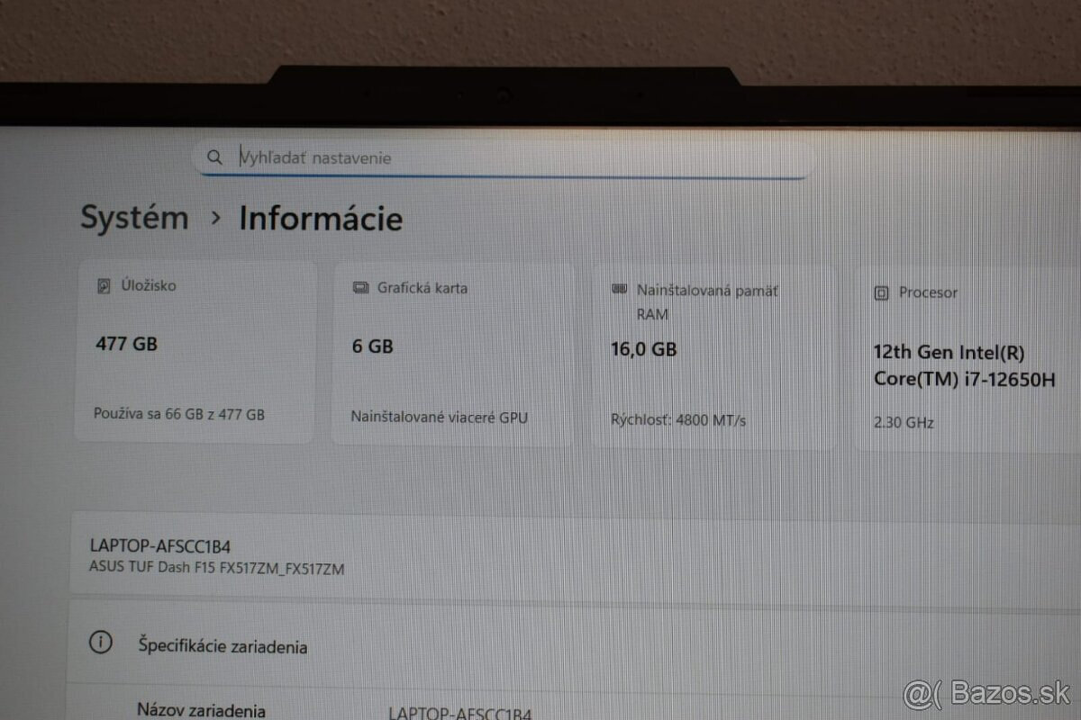Select the 16,0 GB RAM value
Viewport: 1081px width, 720px height.
pos(643,349)
